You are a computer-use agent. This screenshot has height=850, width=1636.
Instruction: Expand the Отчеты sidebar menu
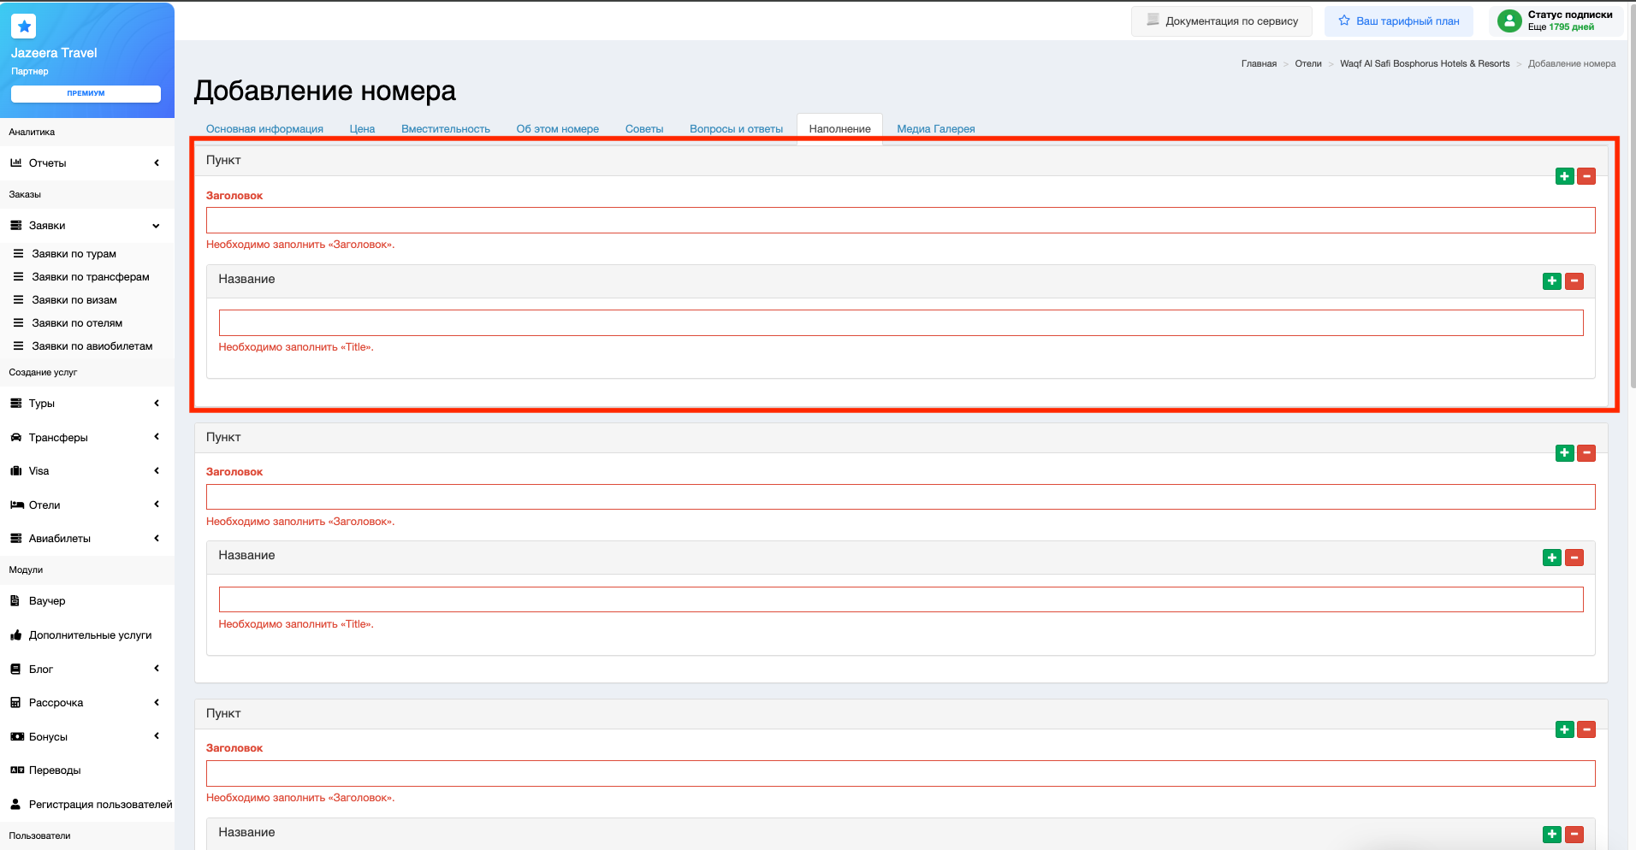[x=86, y=163]
